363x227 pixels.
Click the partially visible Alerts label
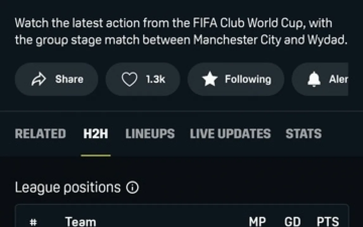(x=339, y=79)
